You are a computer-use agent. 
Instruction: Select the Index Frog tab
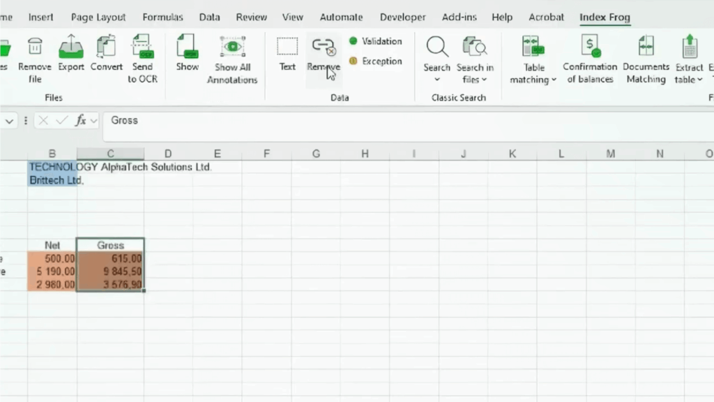pyautogui.click(x=605, y=17)
